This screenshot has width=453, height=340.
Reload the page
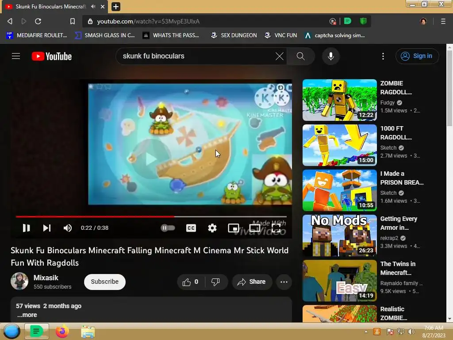pyautogui.click(x=38, y=21)
